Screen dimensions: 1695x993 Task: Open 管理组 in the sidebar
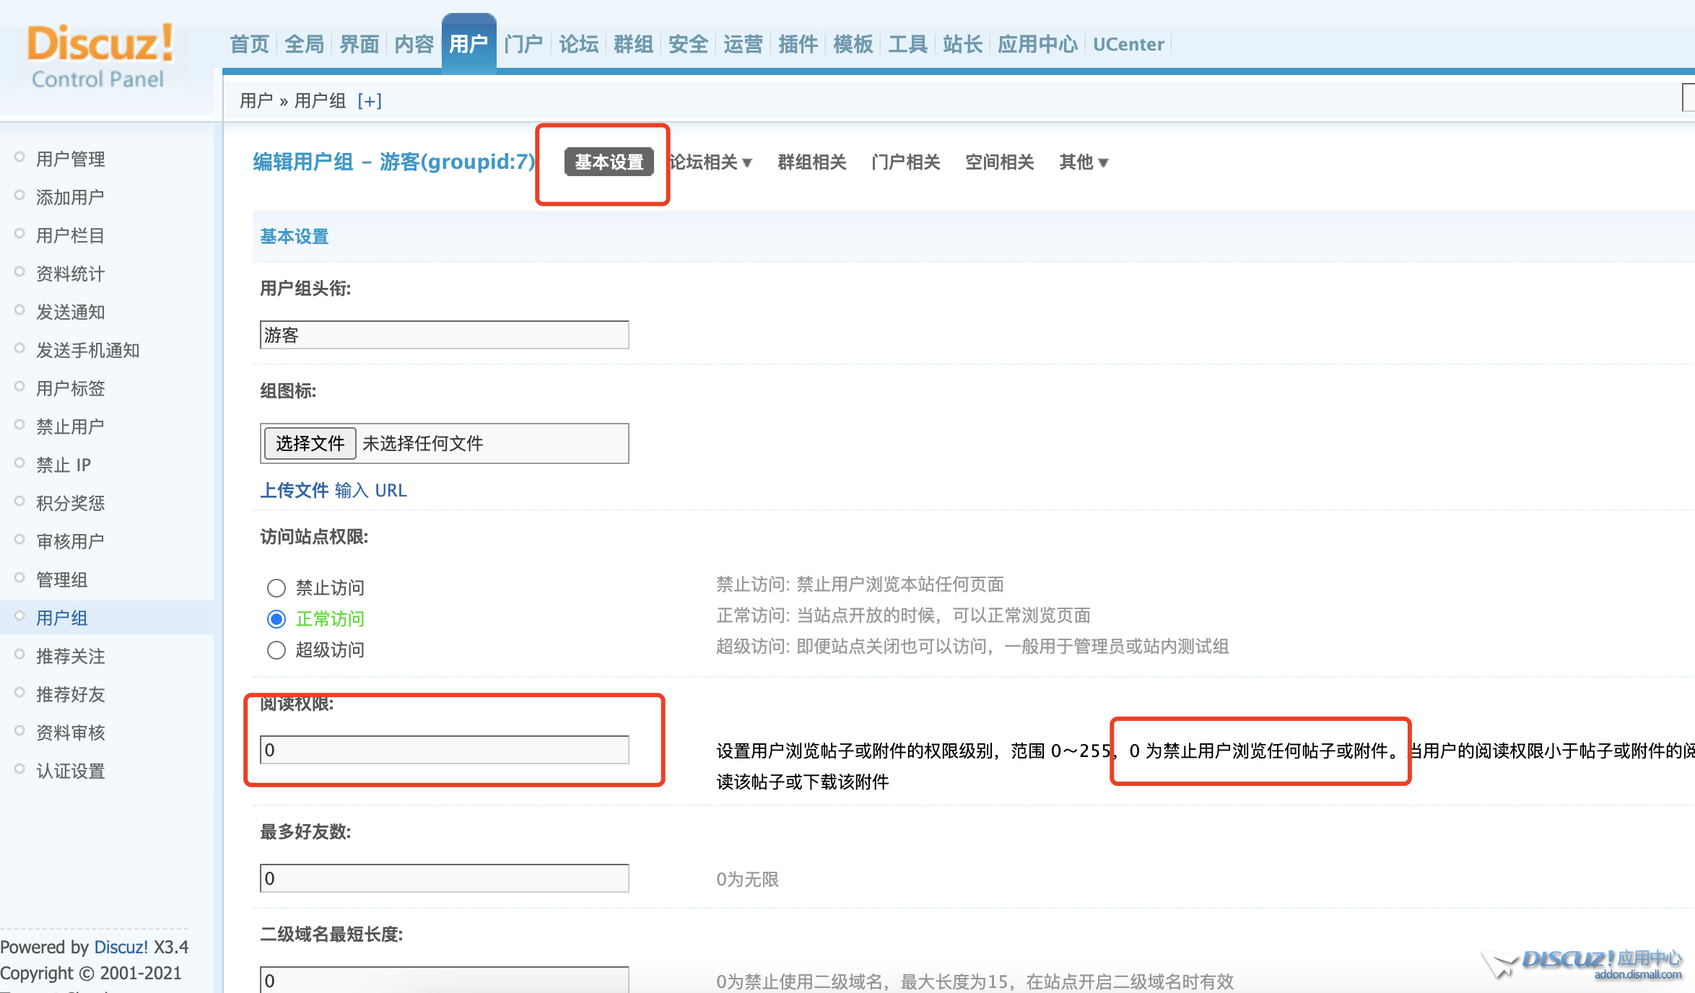[x=62, y=579]
